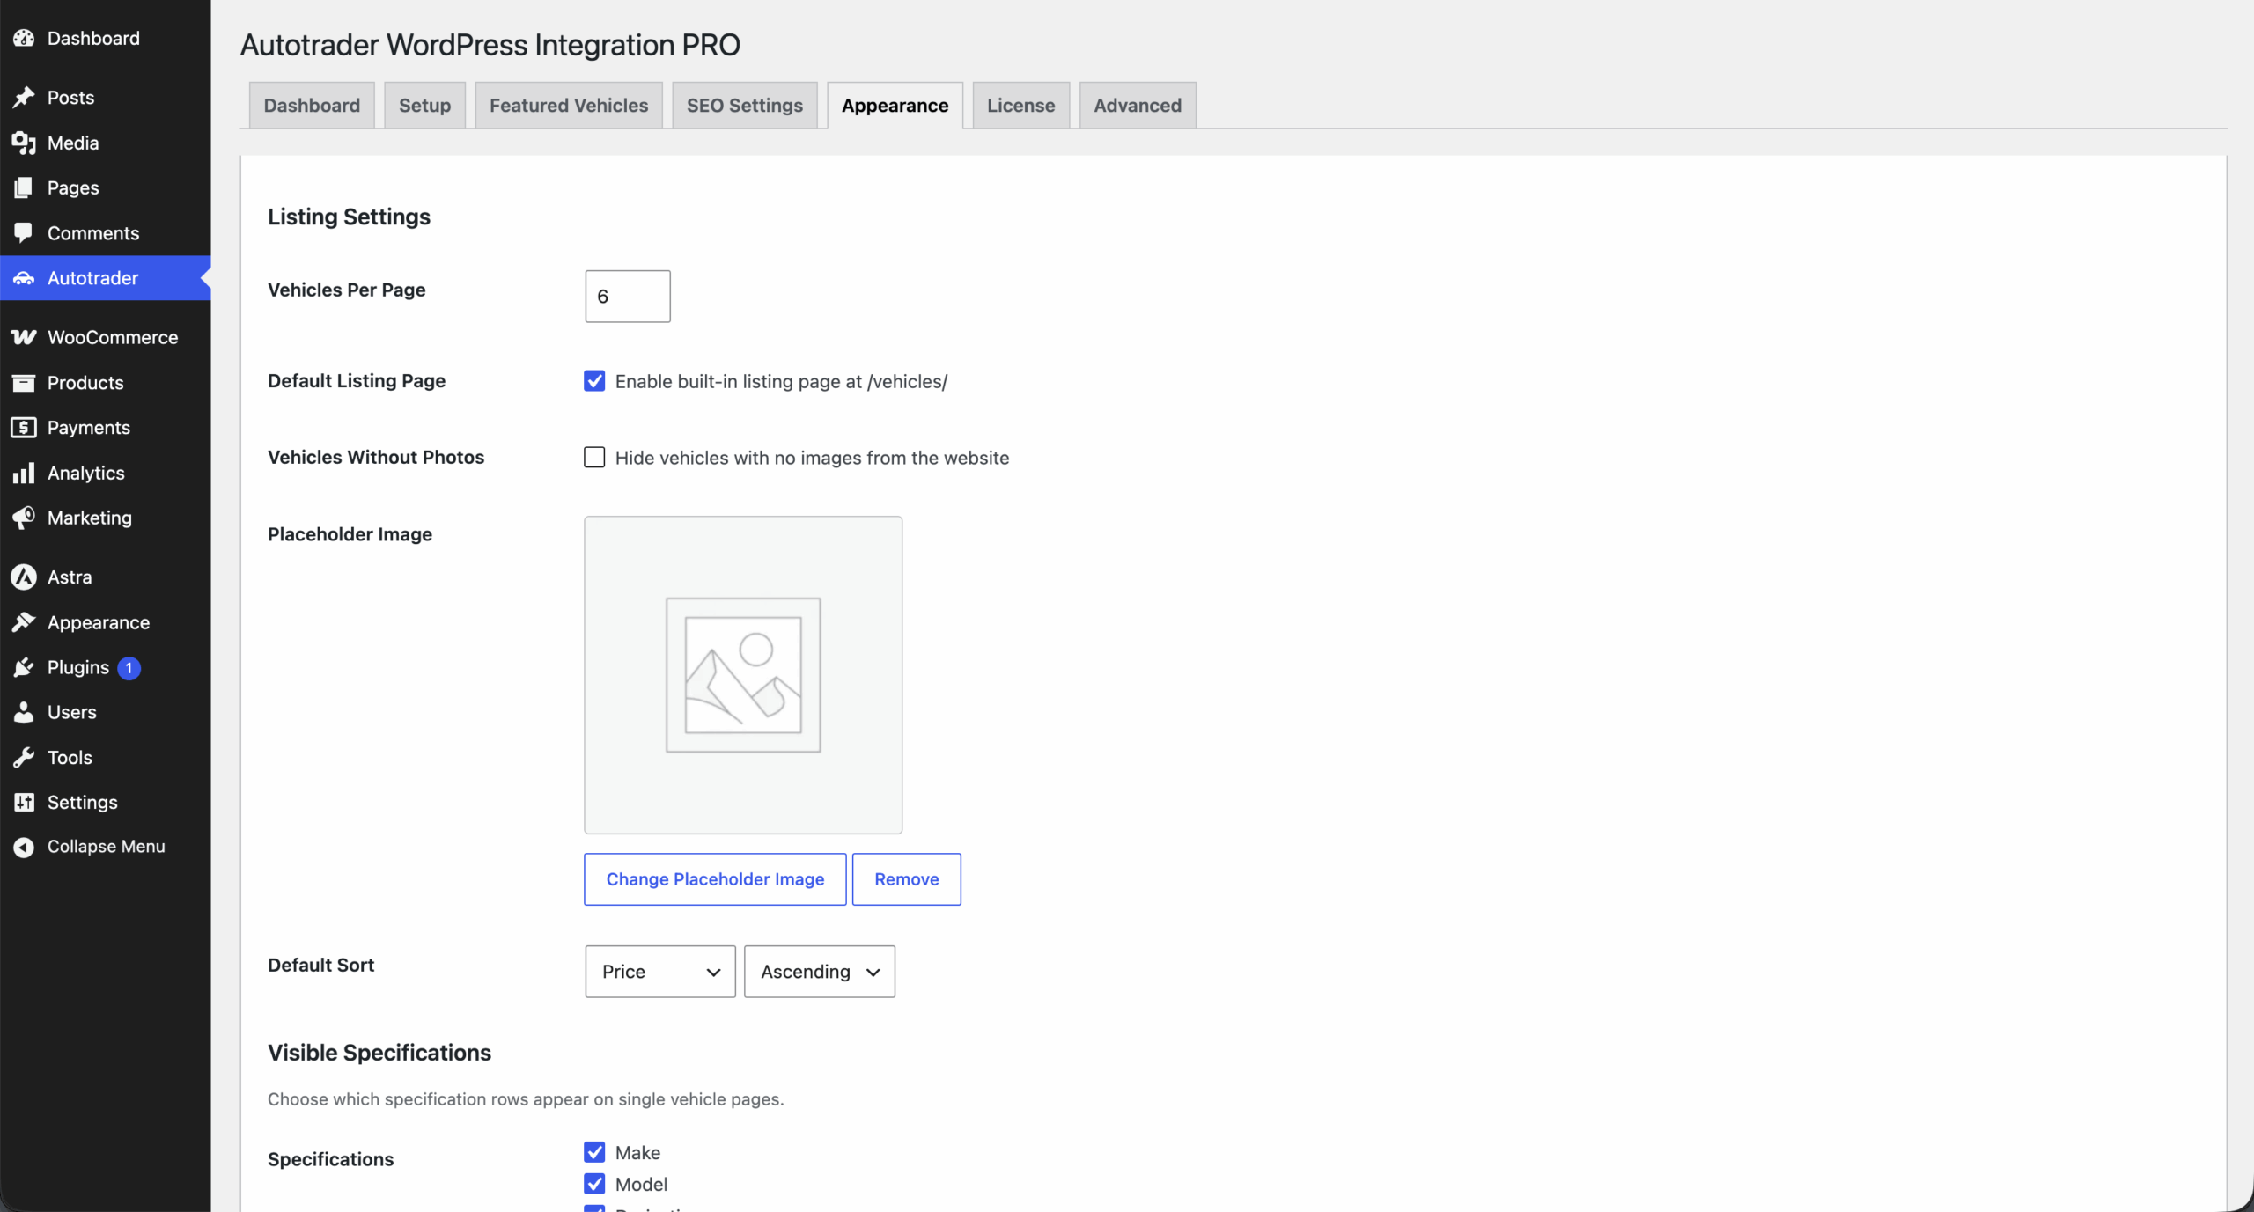Check Hide vehicles with no images checkbox
The height and width of the screenshot is (1212, 2254).
click(594, 458)
